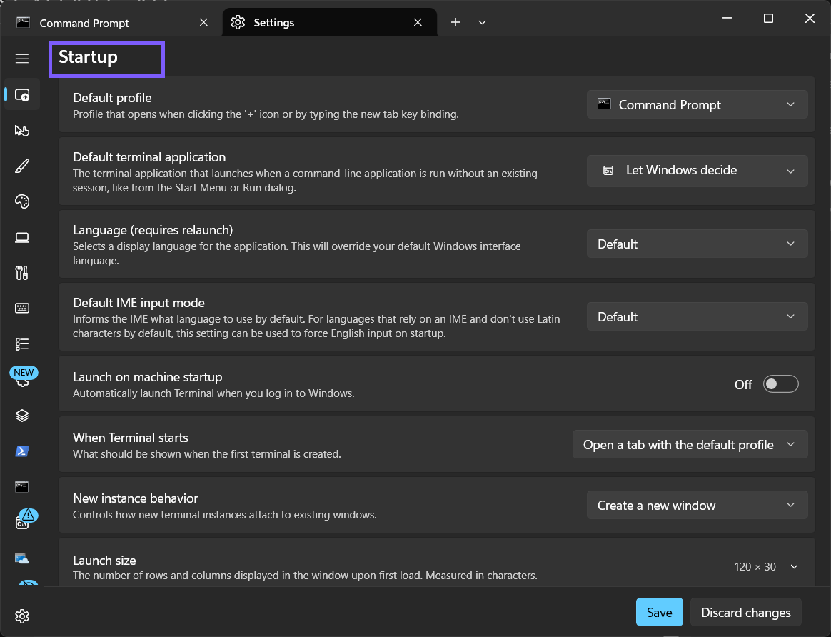The image size is (831, 637).
Task: Close the Settings tab
Action: point(418,22)
